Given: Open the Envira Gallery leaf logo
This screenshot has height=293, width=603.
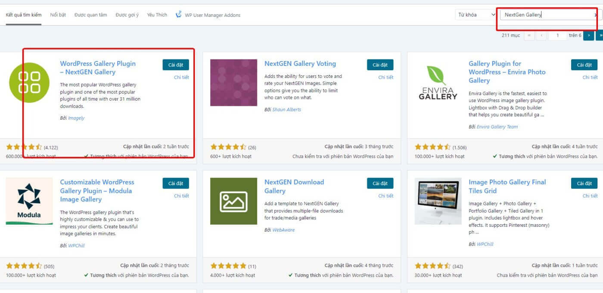Looking at the screenshot, I should click(438, 83).
